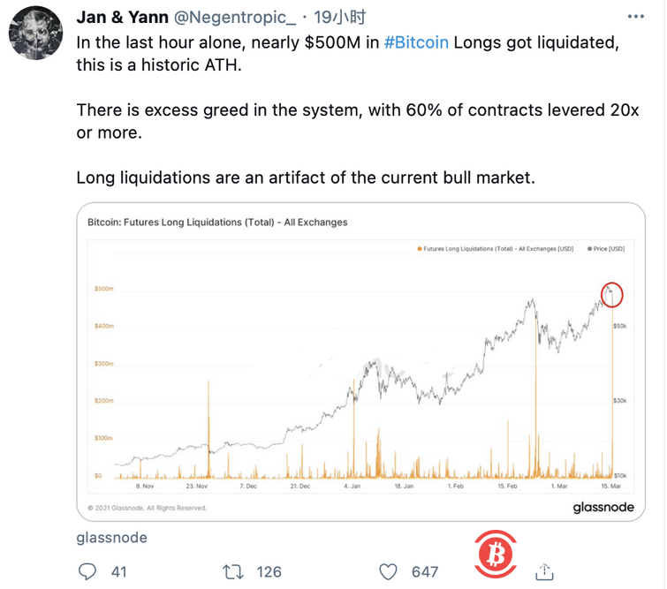Click the reply speech bubble icon

click(87, 571)
